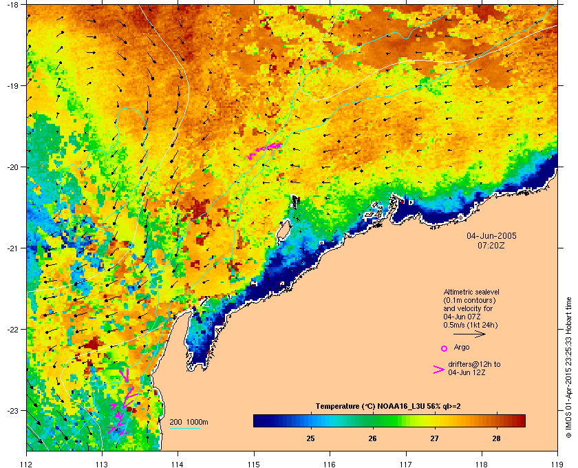578x468 pixels.
Task: Click the 200 1000m depth contour label
Action: (189, 422)
